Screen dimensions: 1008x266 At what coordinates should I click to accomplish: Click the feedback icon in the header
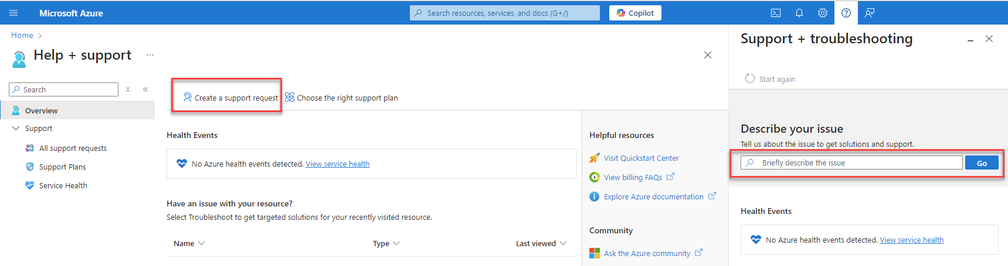tap(870, 13)
